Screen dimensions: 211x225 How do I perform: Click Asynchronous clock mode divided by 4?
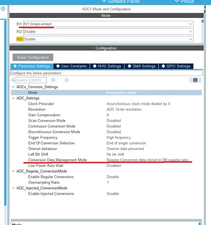(138, 104)
